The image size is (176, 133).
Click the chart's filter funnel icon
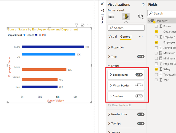(76, 25)
